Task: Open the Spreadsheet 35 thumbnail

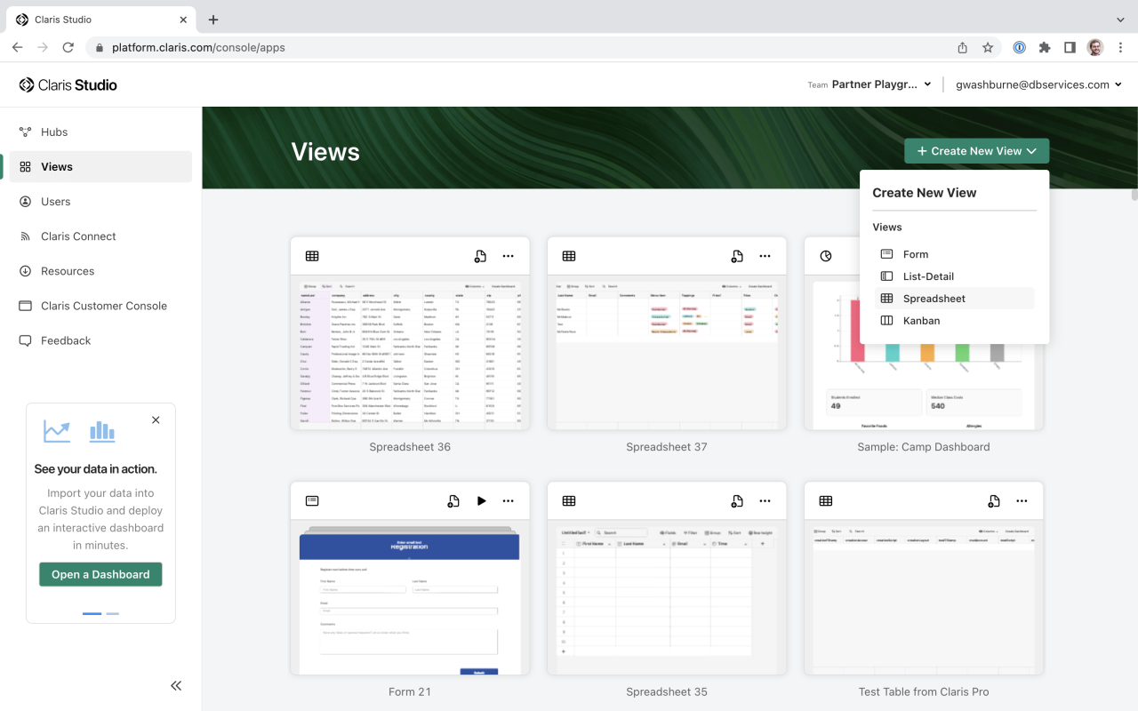Action: [667, 597]
